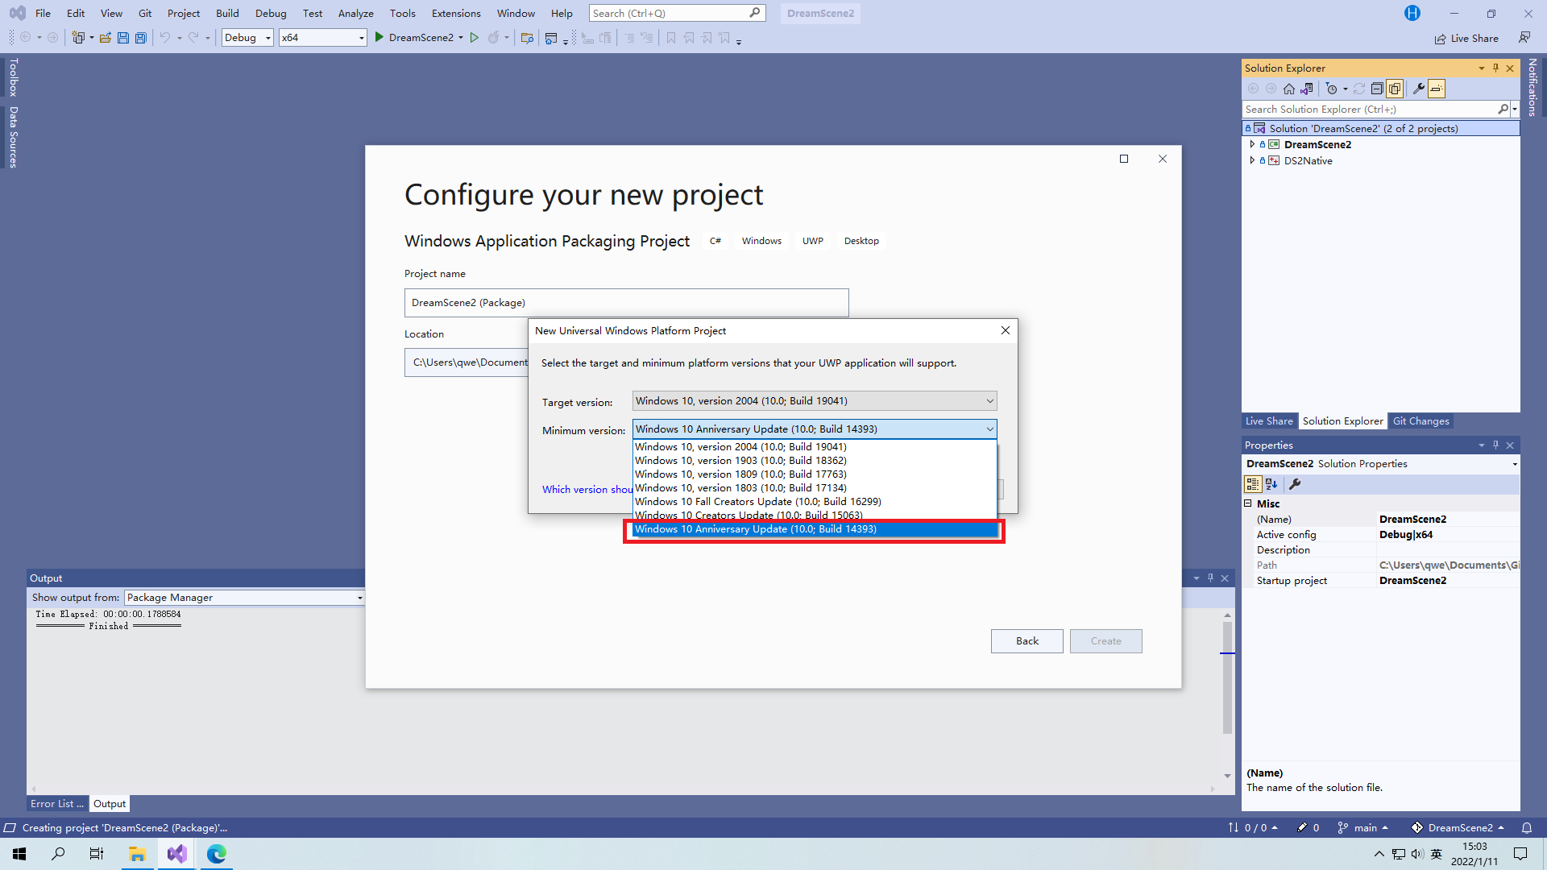Click the Live Share collaboration icon

[x=1440, y=37]
